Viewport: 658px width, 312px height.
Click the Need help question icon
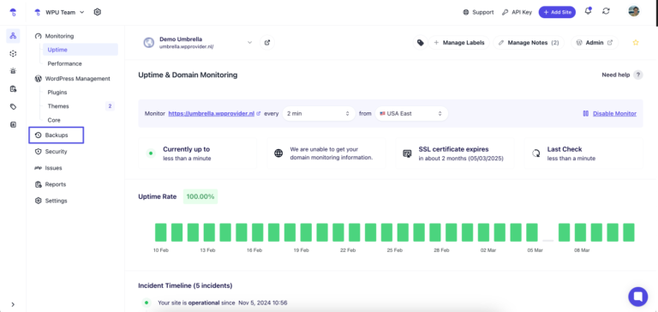click(637, 75)
